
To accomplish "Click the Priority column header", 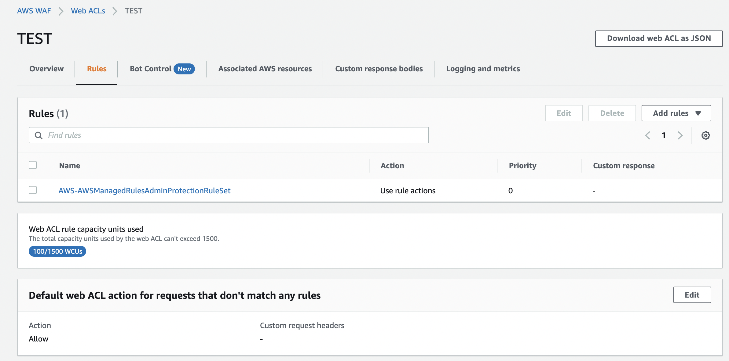I will pos(522,166).
